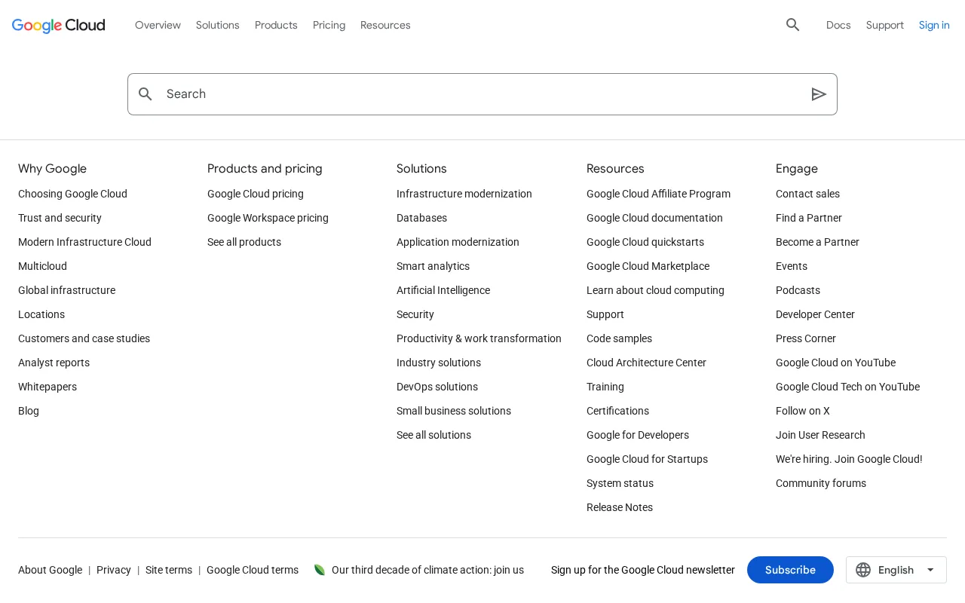Screen dimensions: 965x603
Task: Open the Databases solutions link
Action: tap(421, 218)
